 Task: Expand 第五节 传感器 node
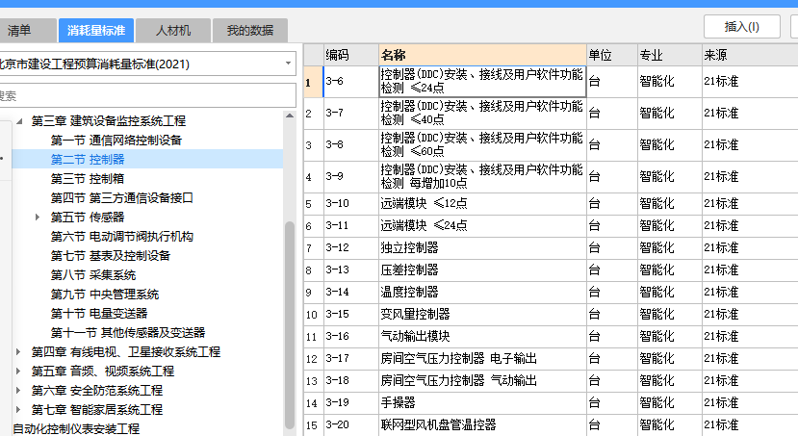(38, 218)
